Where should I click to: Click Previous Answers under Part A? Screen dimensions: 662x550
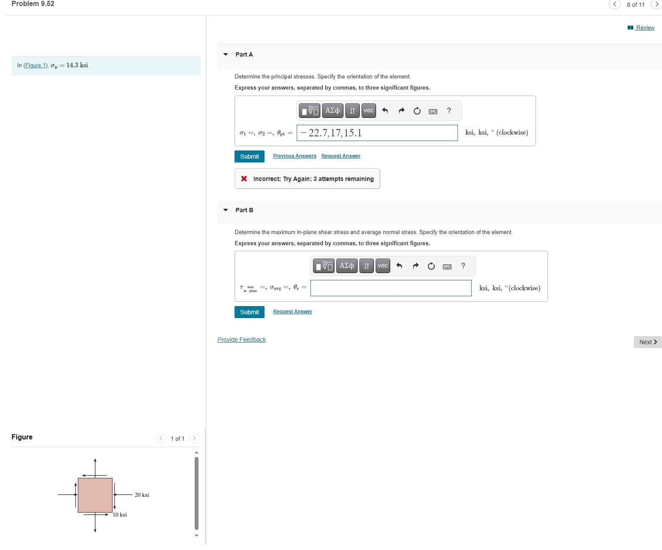(x=294, y=156)
